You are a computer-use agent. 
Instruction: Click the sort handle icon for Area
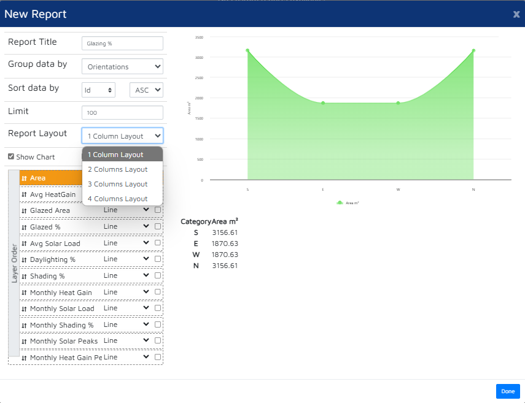point(24,178)
